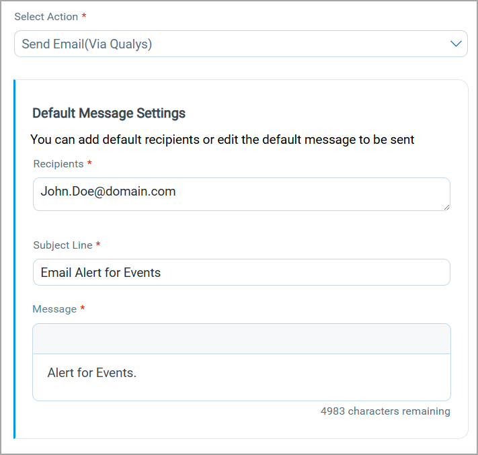The image size is (478, 455).
Task: Click the John.Doe@domain.com email address text
Action: (x=108, y=192)
